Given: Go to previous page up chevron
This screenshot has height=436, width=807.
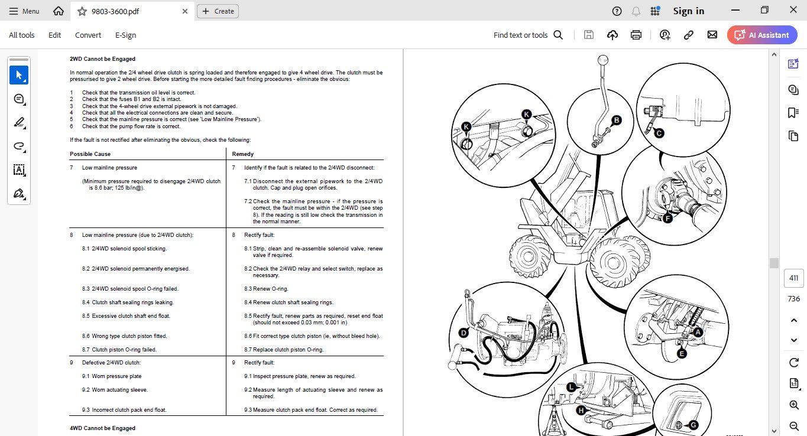Looking at the screenshot, I should pyautogui.click(x=794, y=320).
